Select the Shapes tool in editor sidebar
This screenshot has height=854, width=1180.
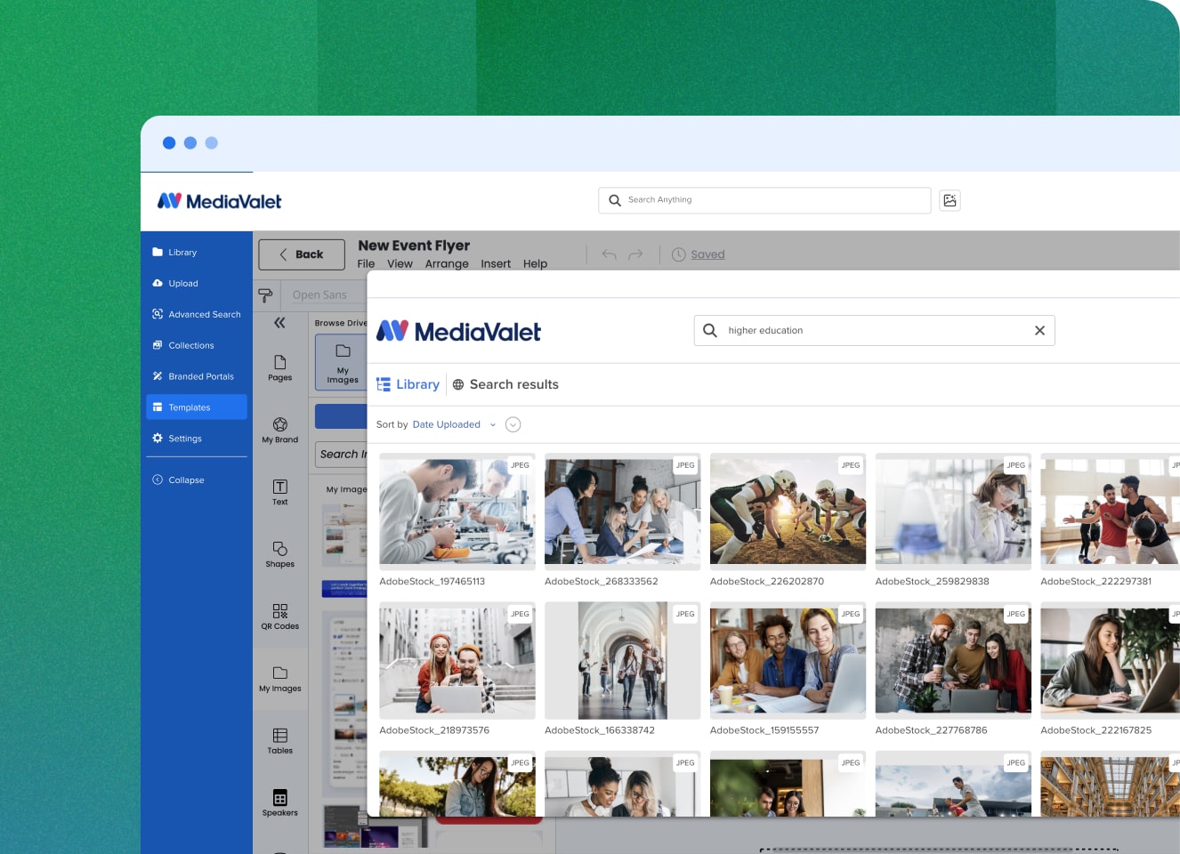279,553
